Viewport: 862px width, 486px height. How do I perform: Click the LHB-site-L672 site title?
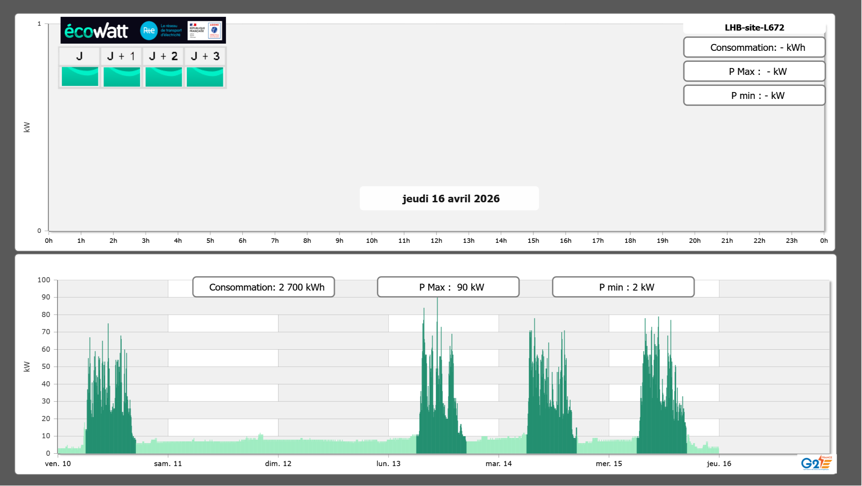click(754, 27)
